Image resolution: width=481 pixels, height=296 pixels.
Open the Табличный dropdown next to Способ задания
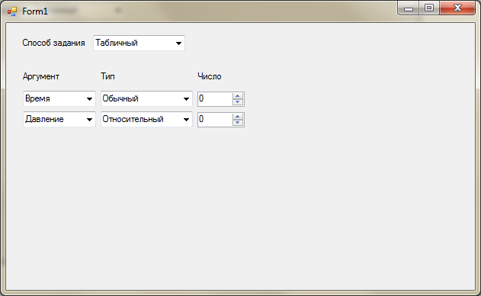tap(139, 43)
